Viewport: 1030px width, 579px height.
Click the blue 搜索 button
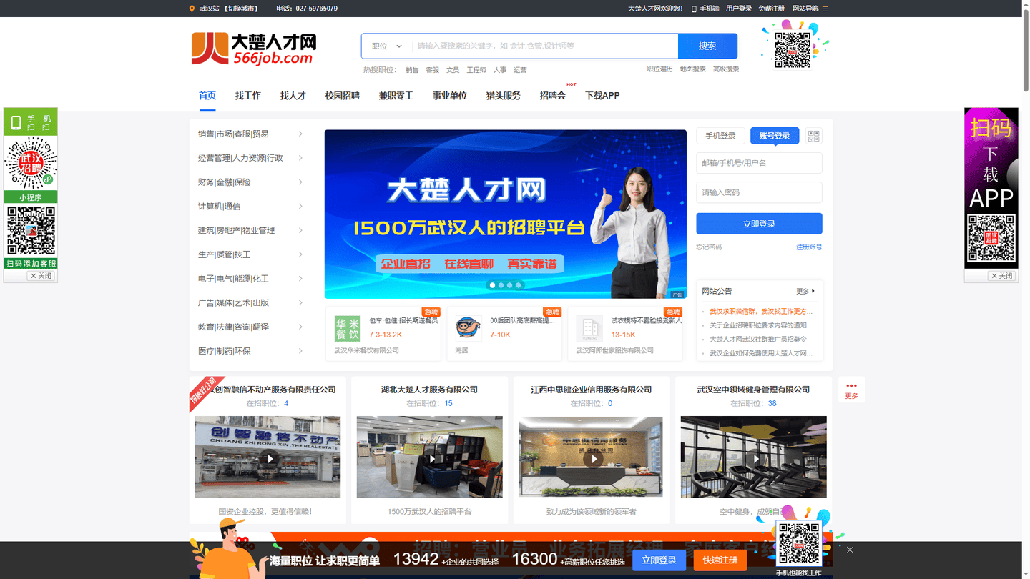[x=707, y=46]
